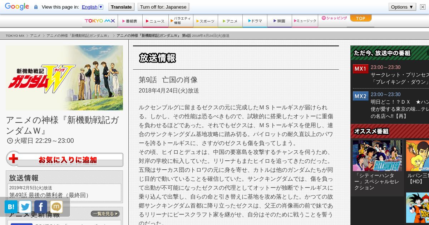This screenshot has width=429, height=225.
Task: Open the アニメ navigation tab
Action: point(230,21)
